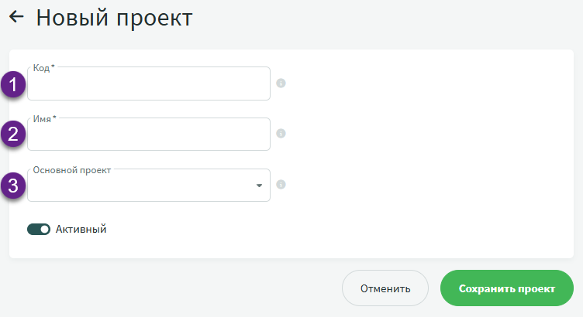Click the Активный label text
Viewport: 583px width, 317px height.
coord(81,229)
